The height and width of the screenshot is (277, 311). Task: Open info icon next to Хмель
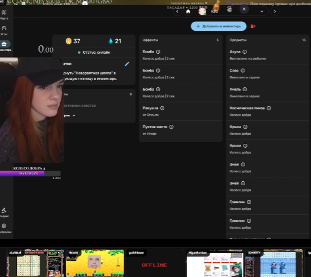click(x=245, y=90)
